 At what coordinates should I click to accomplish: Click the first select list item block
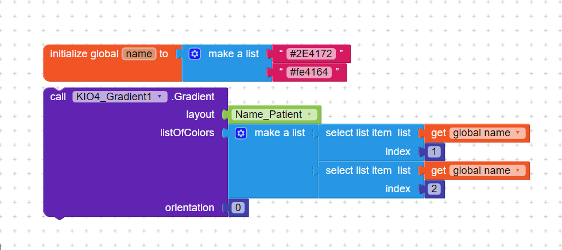pyautogui.click(x=368, y=133)
